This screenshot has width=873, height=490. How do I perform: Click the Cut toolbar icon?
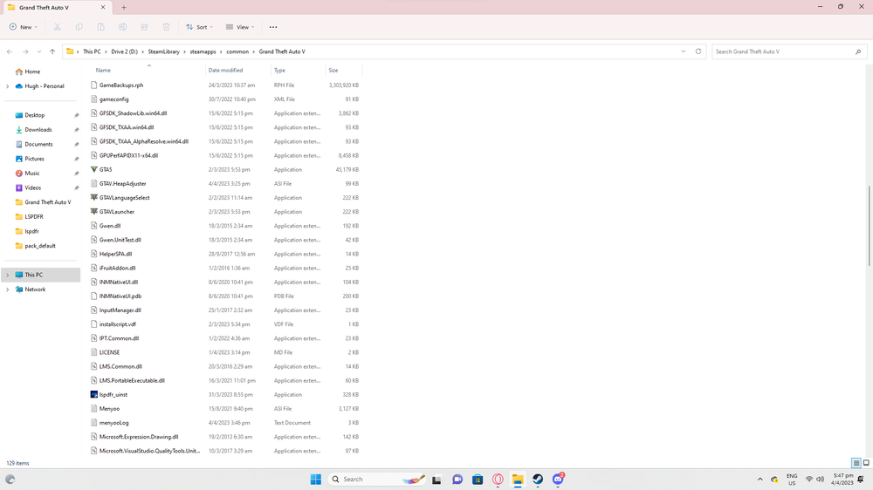pyautogui.click(x=57, y=27)
